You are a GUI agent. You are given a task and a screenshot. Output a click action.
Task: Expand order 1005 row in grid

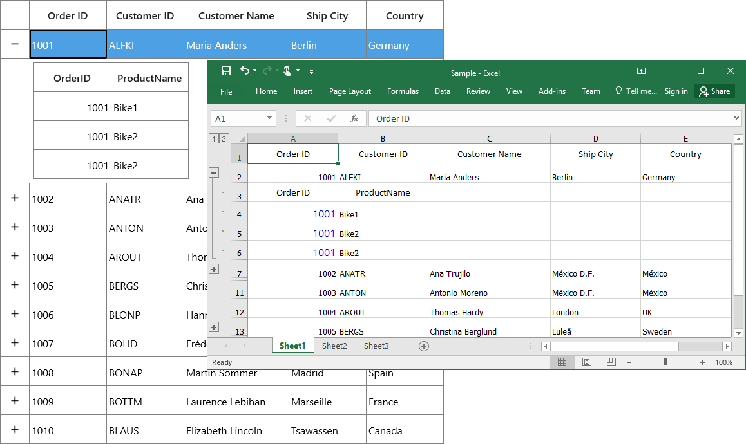click(x=15, y=285)
